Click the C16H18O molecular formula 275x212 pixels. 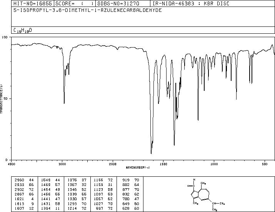[x=23, y=30]
